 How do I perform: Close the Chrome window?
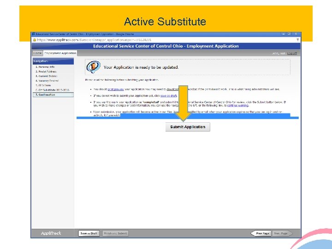tap(296, 34)
